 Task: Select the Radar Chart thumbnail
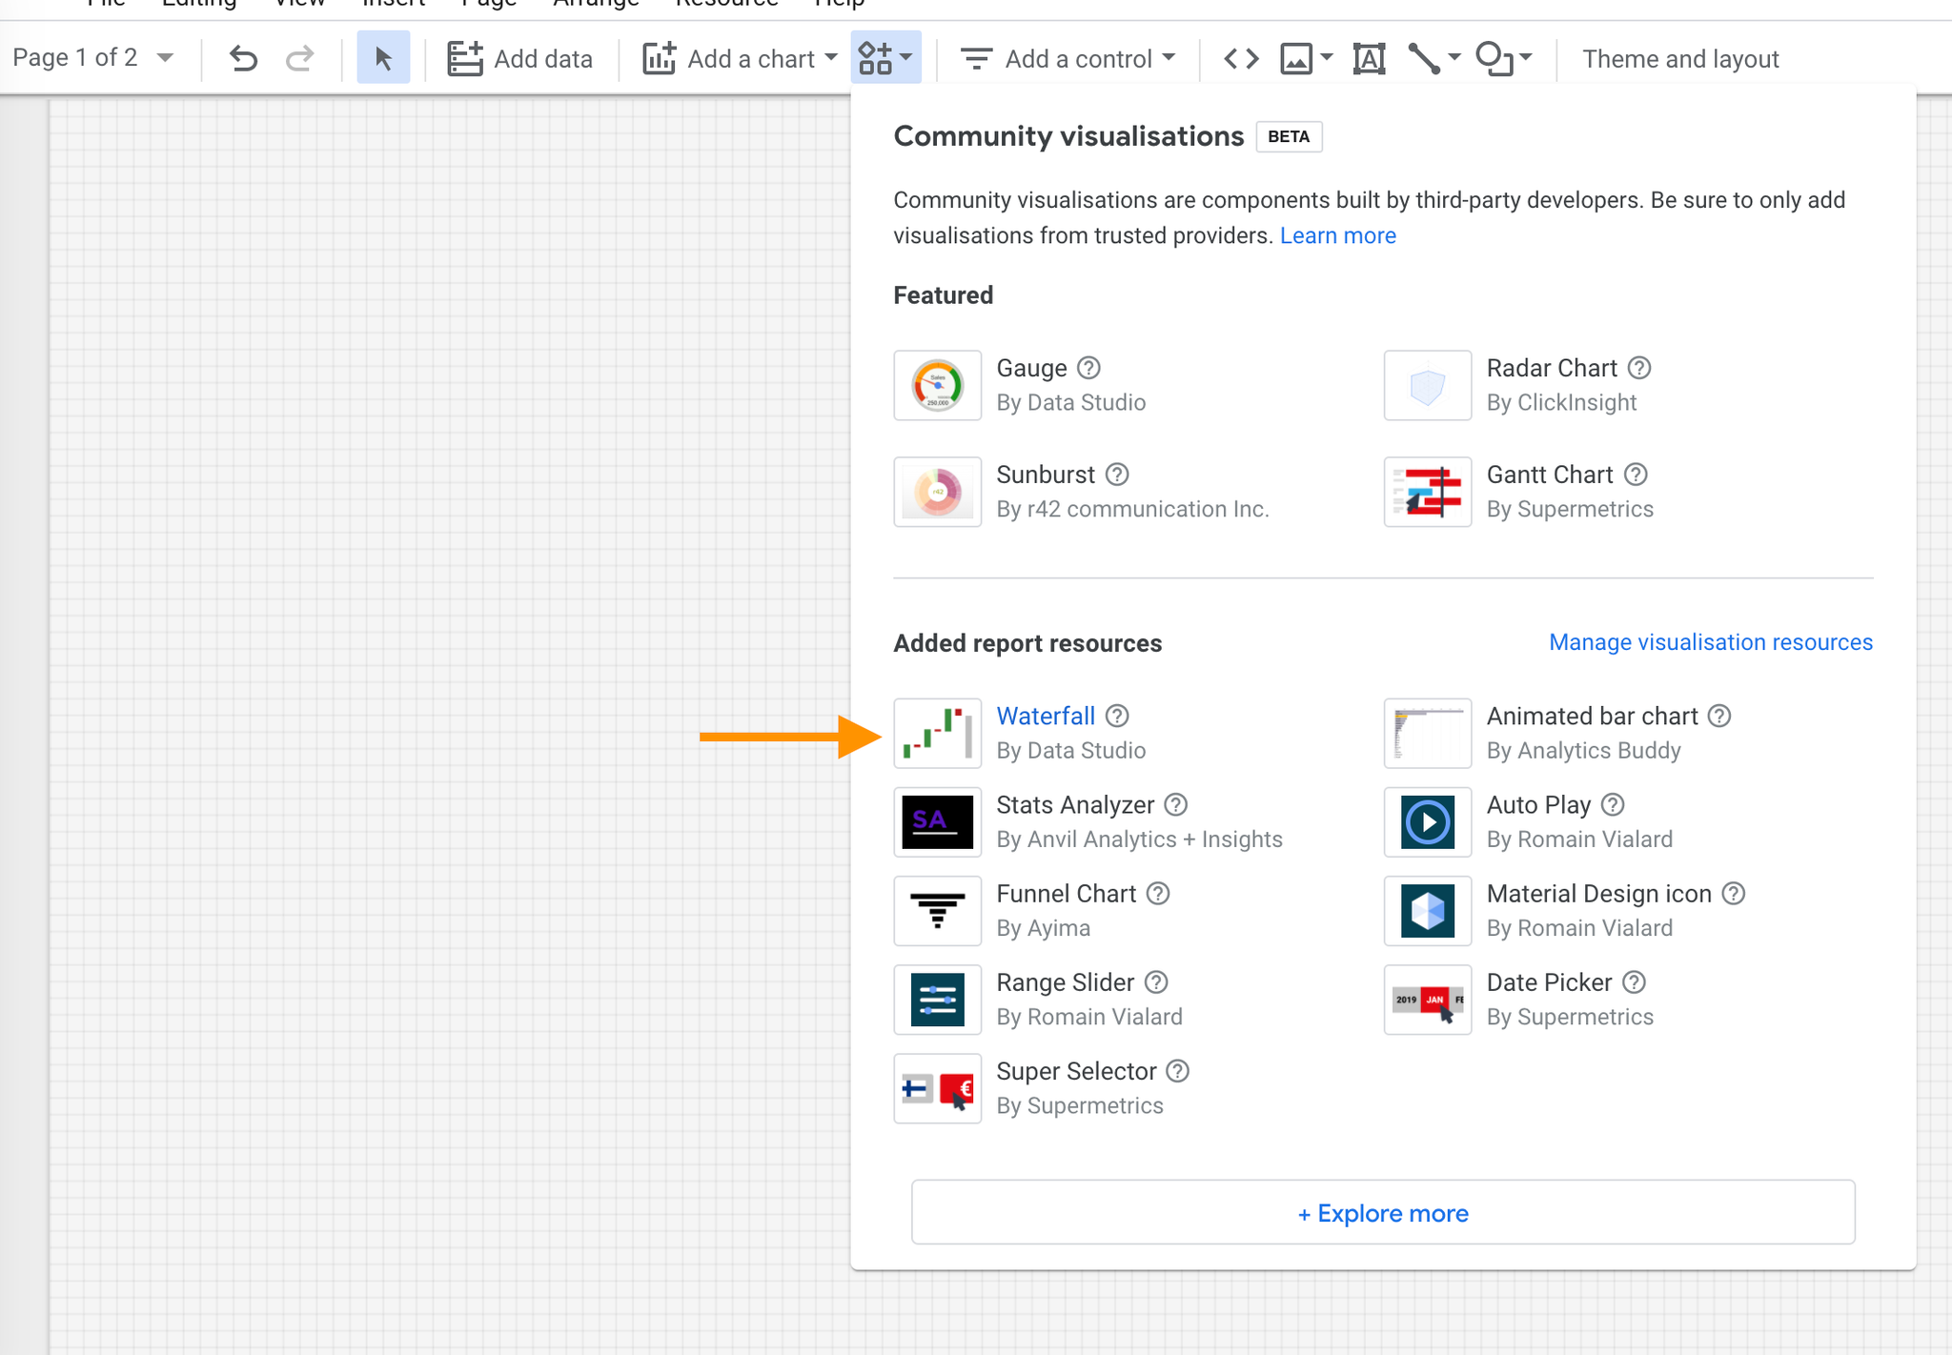click(x=1427, y=385)
